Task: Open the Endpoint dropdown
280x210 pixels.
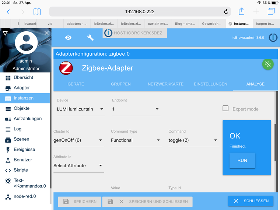Action: click(x=136, y=109)
